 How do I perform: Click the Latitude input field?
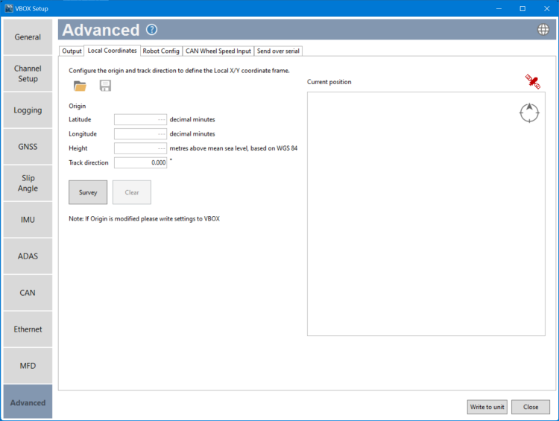(x=140, y=119)
